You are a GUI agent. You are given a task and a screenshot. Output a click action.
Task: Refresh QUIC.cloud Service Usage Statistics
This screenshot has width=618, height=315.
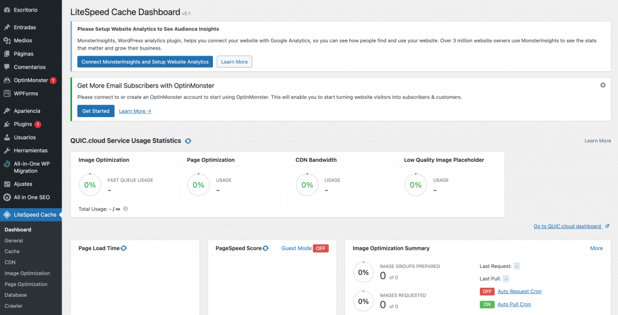click(188, 141)
